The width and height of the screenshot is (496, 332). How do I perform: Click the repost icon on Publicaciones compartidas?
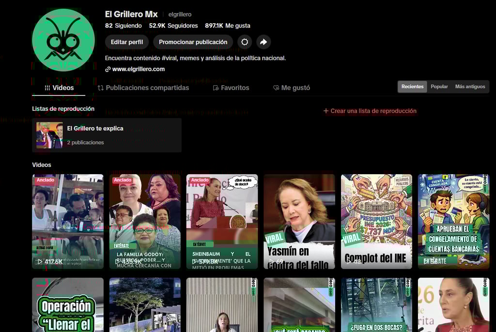tap(101, 88)
